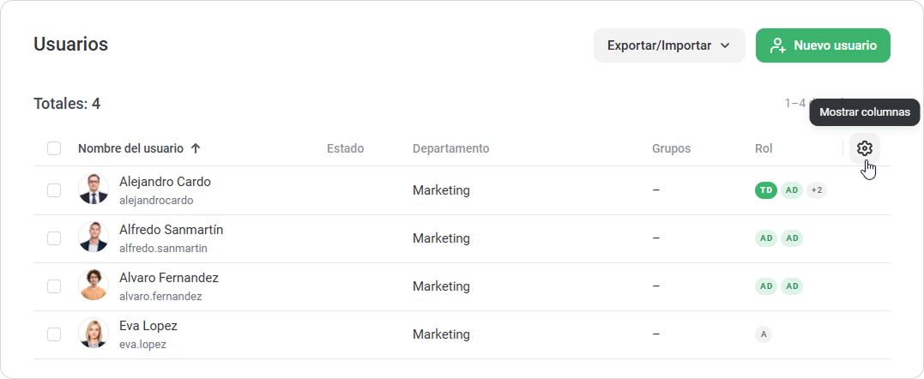924x379 pixels.
Task: Click Alejandro Cardo's avatar photo
Action: tap(93, 189)
